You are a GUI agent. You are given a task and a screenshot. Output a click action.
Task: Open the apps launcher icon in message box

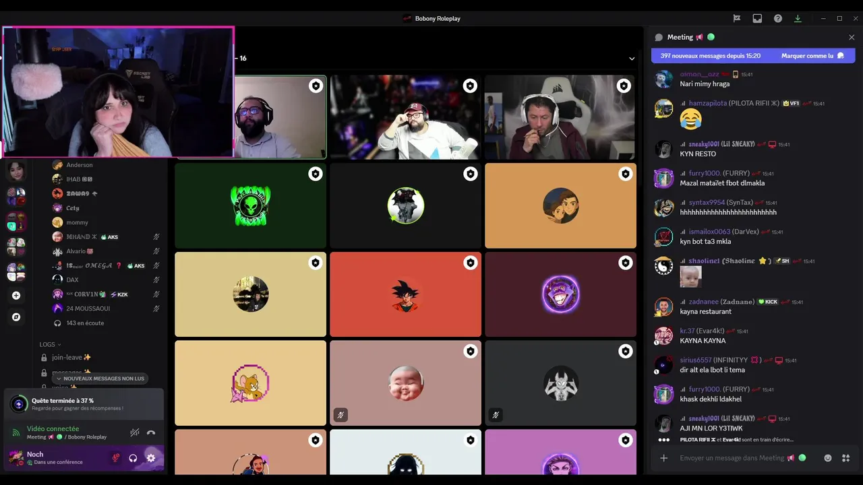(845, 458)
